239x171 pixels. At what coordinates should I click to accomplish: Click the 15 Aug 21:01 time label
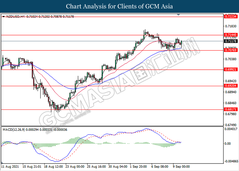pos(32,167)
